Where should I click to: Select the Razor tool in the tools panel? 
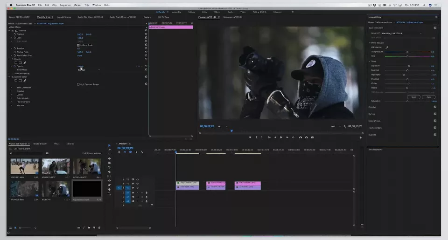tap(109, 172)
